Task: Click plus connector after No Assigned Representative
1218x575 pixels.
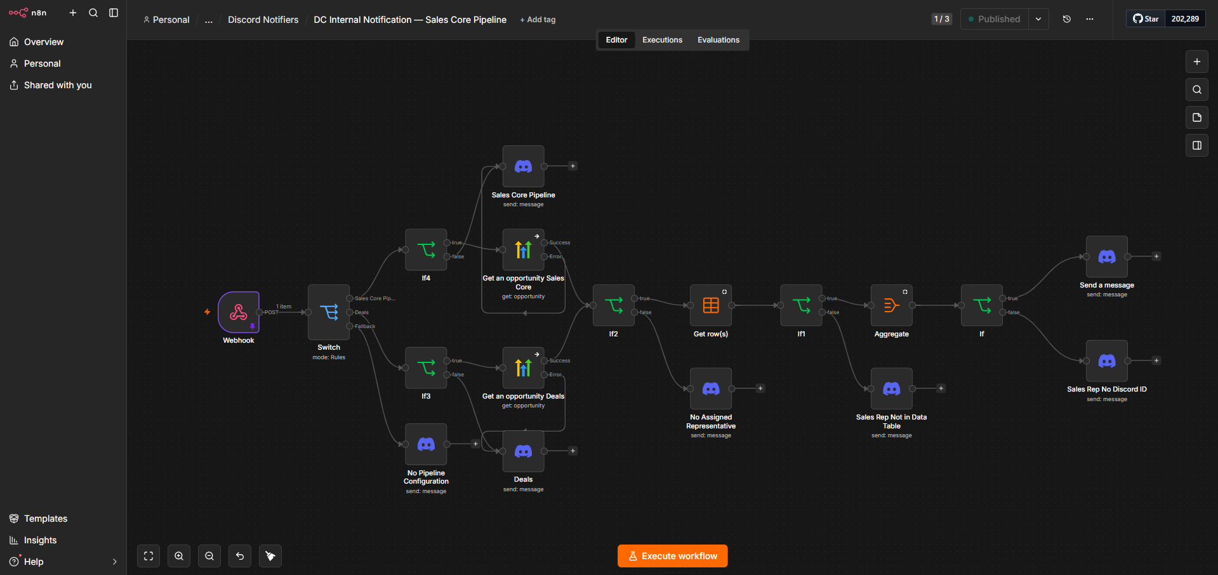Action: point(760,388)
